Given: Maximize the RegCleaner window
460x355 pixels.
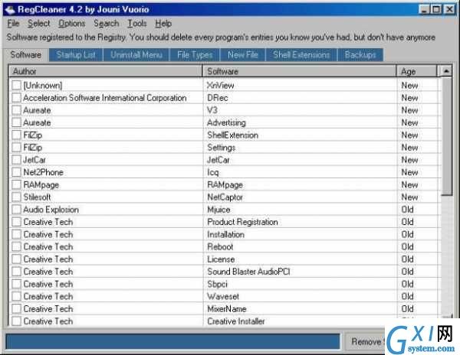Looking at the screenshot, I should (x=436, y=10).
